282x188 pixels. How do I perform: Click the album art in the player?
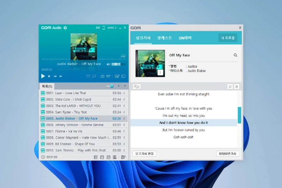tap(84, 47)
